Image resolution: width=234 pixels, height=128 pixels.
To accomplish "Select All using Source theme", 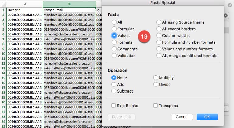I will click(x=159, y=22).
